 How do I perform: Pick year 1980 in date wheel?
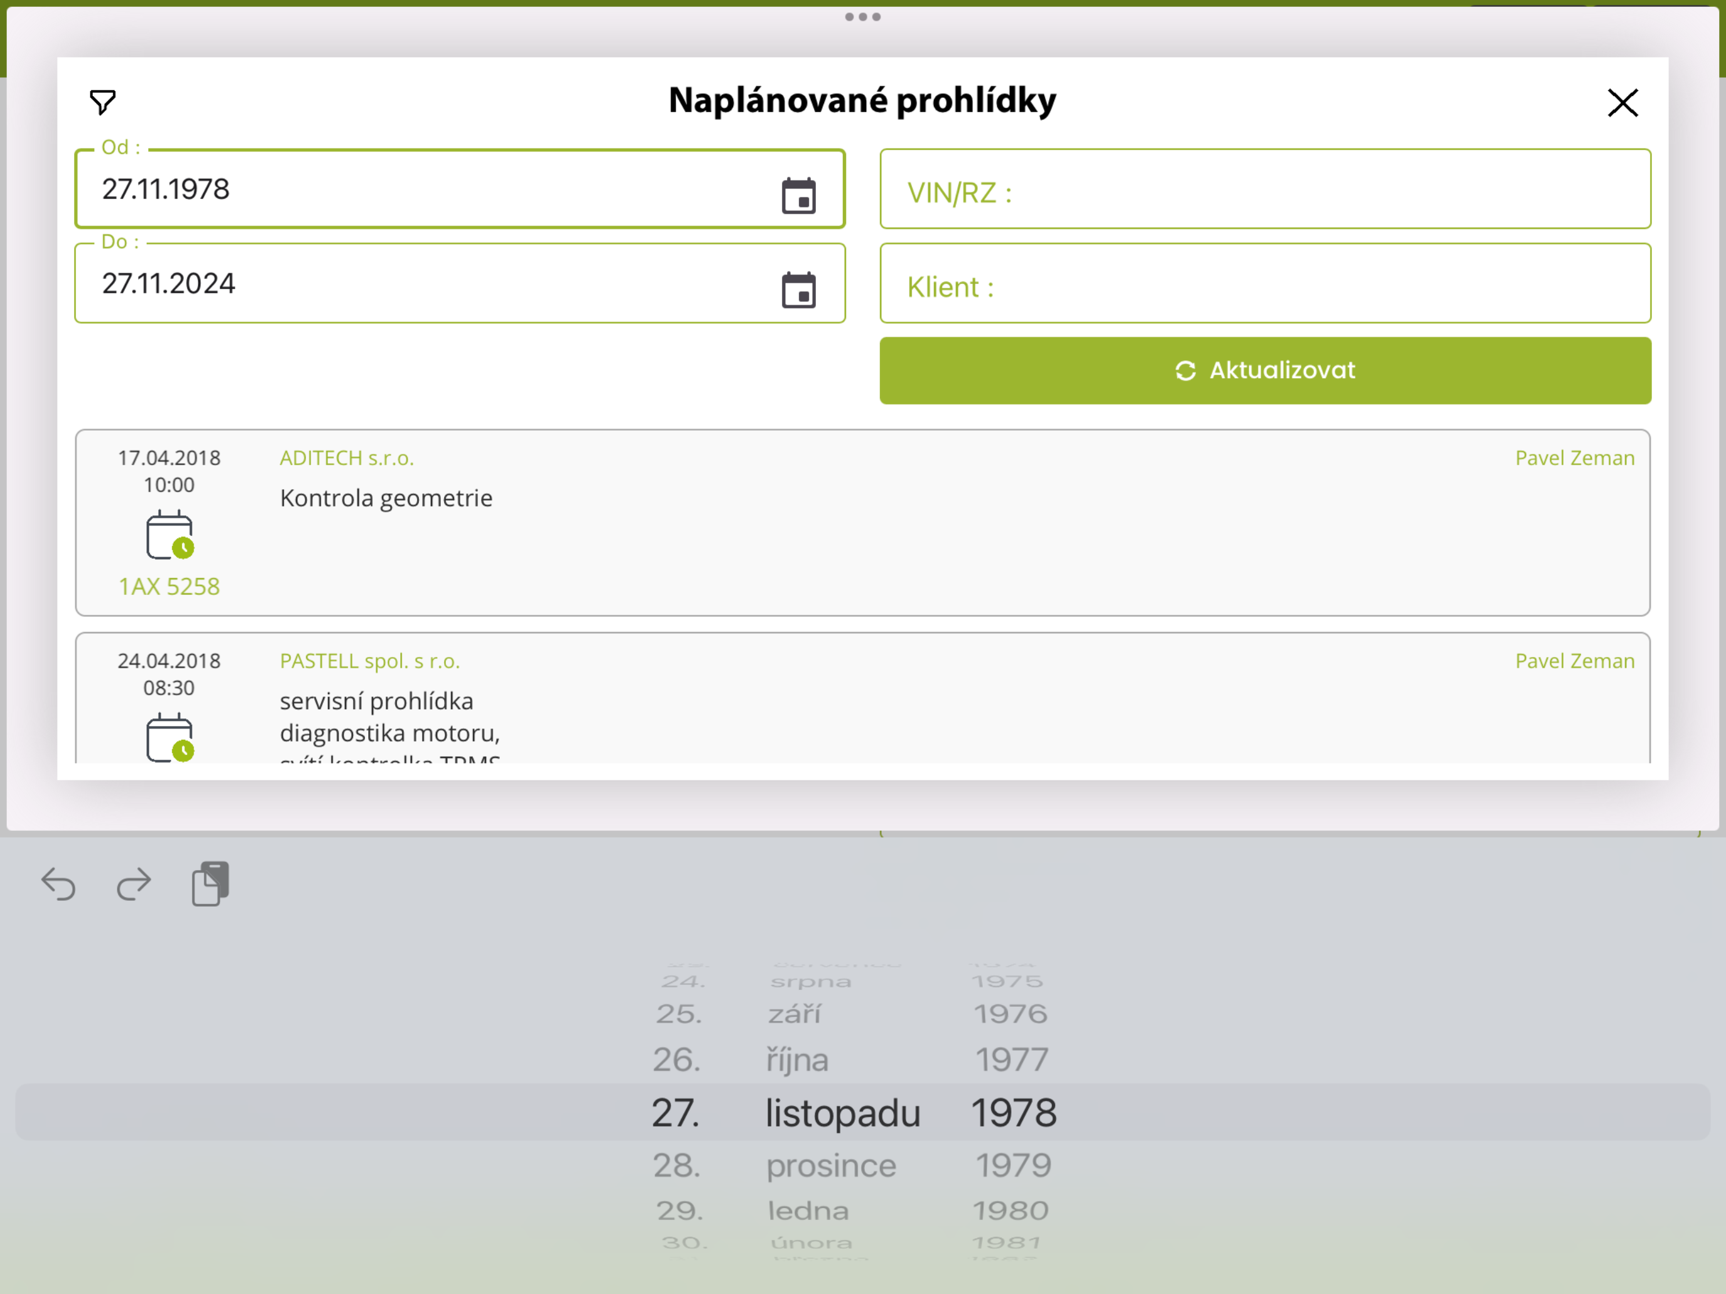(x=1010, y=1211)
